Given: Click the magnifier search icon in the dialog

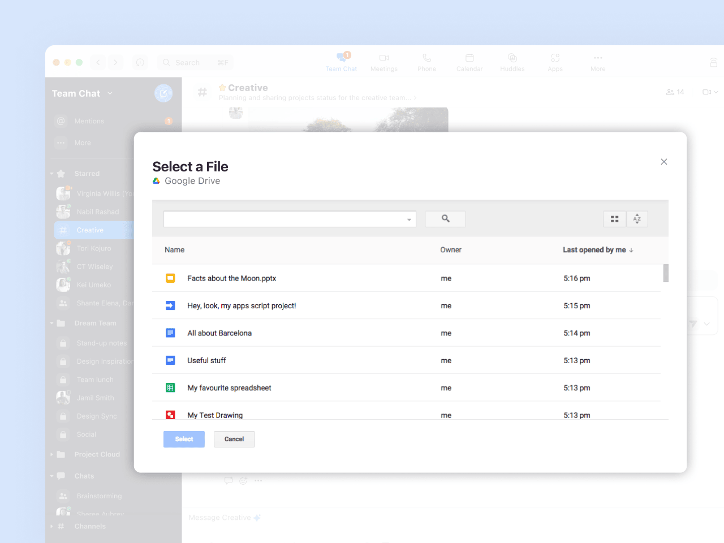Looking at the screenshot, I should [445, 219].
